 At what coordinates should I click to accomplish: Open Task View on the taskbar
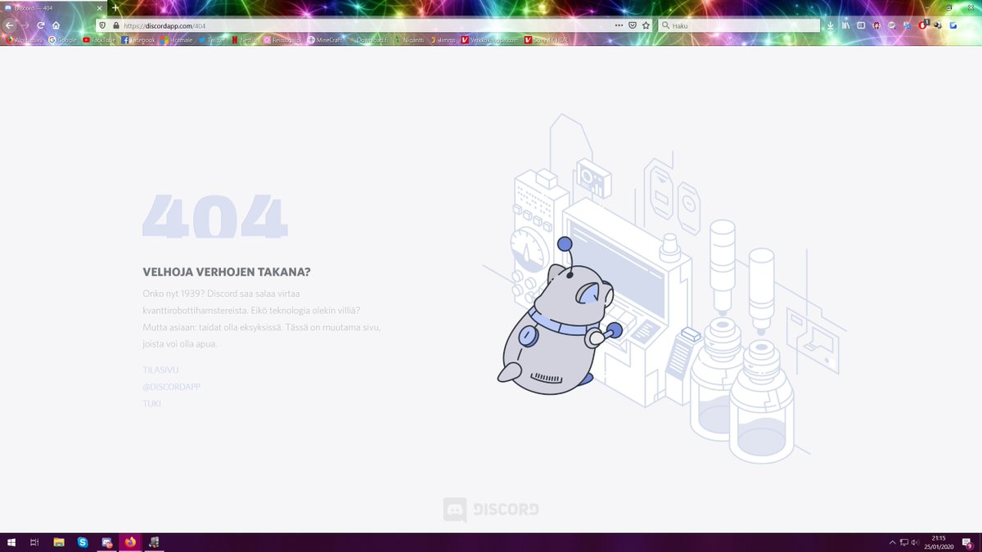point(35,542)
